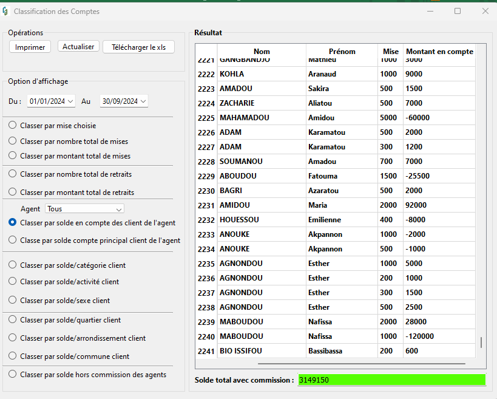Expand the Agent Tous combo box
This screenshot has height=399, width=497.
point(84,209)
